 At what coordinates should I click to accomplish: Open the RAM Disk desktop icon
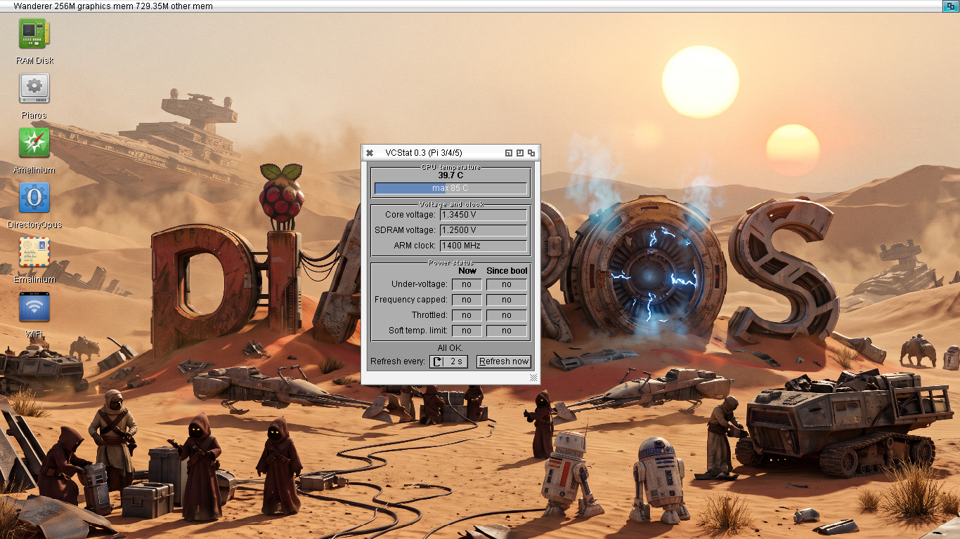point(34,34)
